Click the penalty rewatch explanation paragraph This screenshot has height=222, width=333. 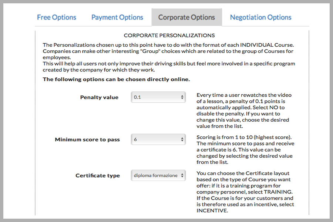pyautogui.click(x=244, y=111)
